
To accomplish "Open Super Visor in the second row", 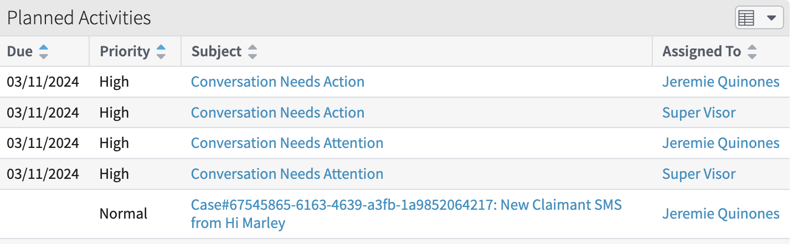I will coord(699,113).
